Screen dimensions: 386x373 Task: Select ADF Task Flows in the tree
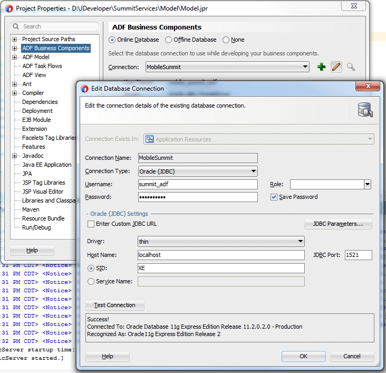(42, 66)
